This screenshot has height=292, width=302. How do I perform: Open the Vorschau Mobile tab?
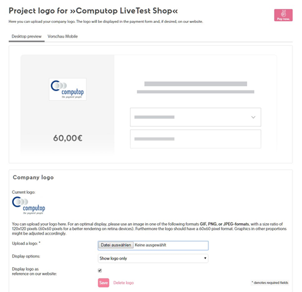(62, 36)
